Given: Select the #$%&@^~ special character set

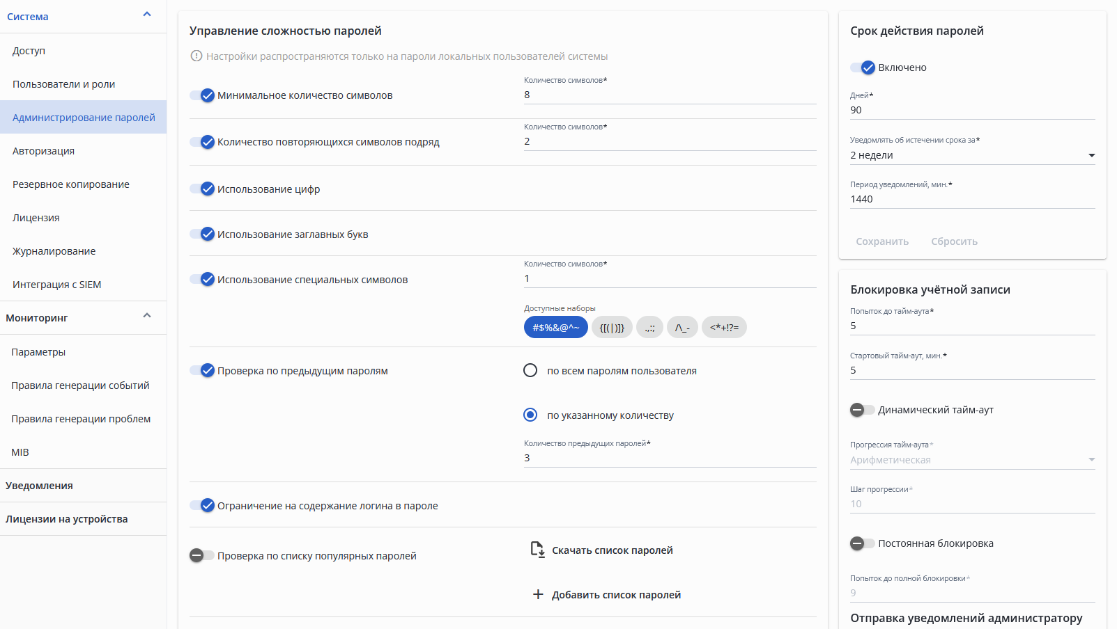Looking at the screenshot, I should tap(555, 327).
